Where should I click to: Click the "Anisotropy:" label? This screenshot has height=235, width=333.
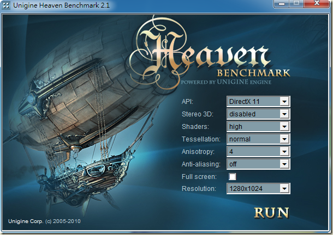click(x=198, y=152)
